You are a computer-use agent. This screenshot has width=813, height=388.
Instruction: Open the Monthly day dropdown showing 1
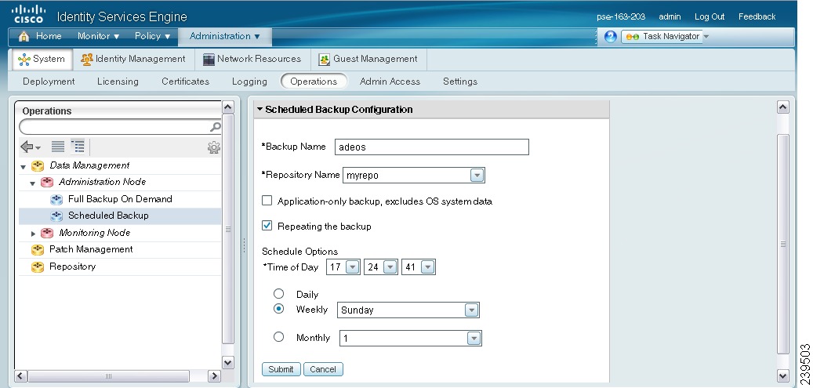tap(474, 339)
